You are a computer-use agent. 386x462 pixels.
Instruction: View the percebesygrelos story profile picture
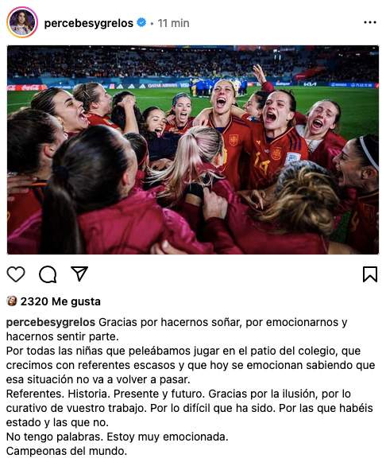point(22,22)
